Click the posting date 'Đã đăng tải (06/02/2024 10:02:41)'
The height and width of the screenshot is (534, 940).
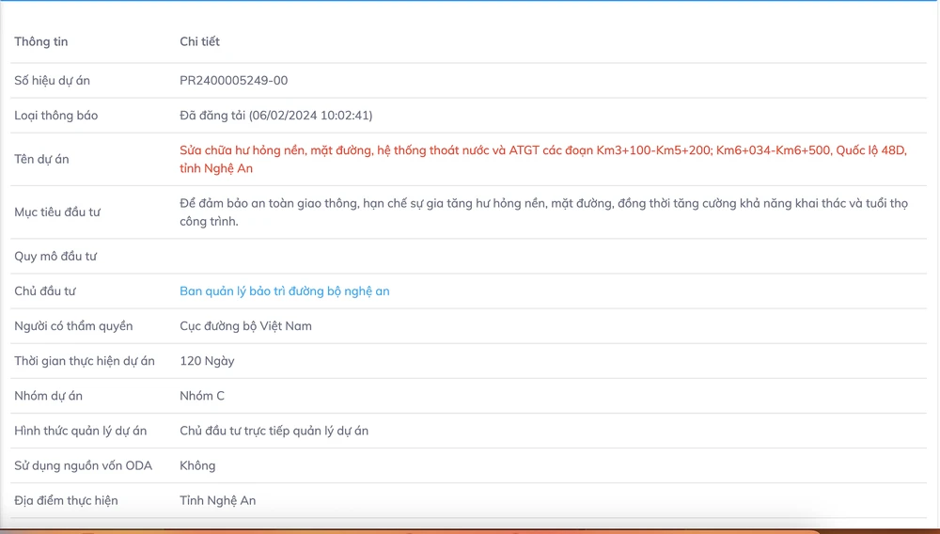tap(275, 115)
